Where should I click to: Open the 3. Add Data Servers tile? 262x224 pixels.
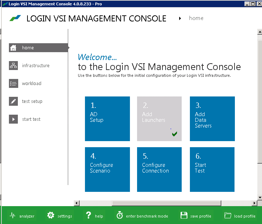(x=212, y=119)
